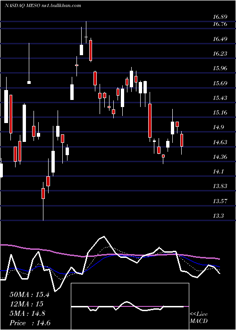The image size is (236, 330).
Task: Click inside the Live MACD inset chart
Action: [130, 306]
